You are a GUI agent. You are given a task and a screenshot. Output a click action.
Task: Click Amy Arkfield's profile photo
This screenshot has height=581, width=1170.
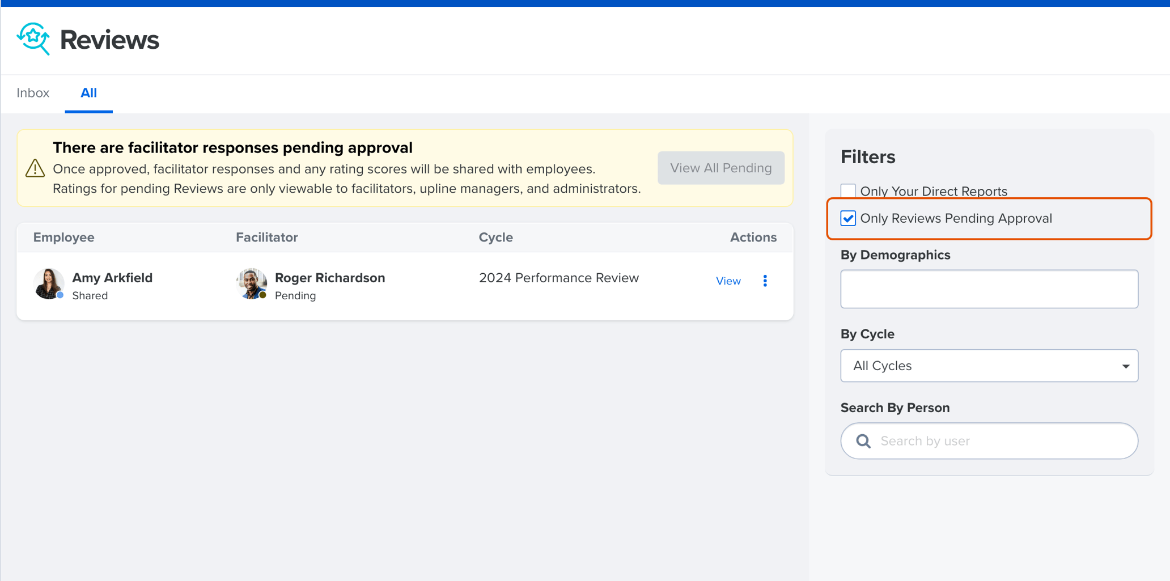[x=49, y=283]
